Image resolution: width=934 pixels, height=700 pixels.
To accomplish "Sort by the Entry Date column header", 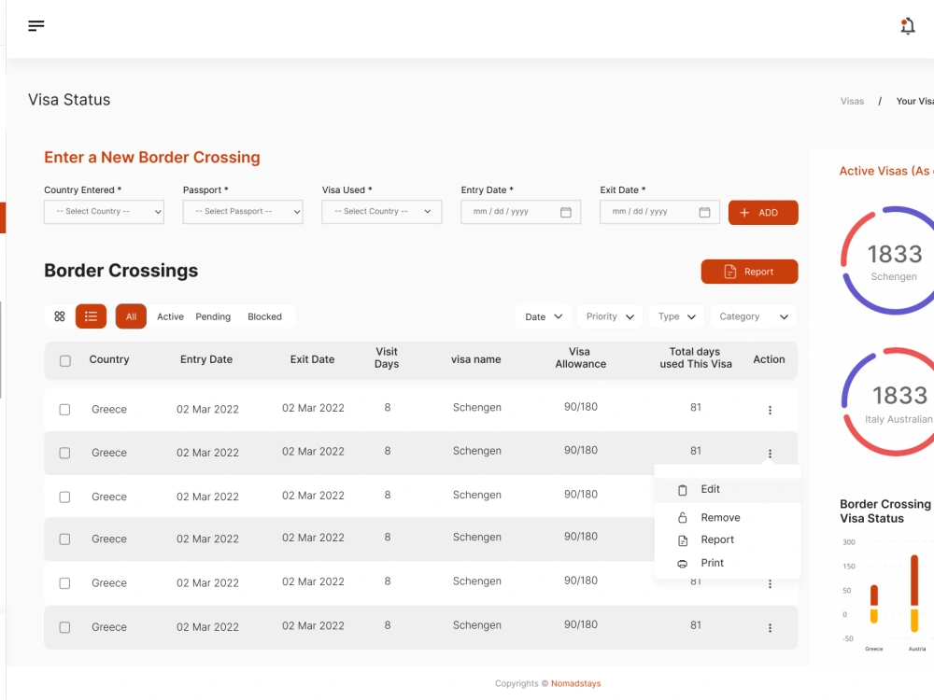I will tap(206, 359).
